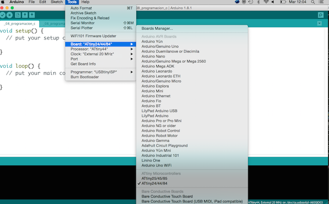Open the Apple menu icon

pos(3,2)
